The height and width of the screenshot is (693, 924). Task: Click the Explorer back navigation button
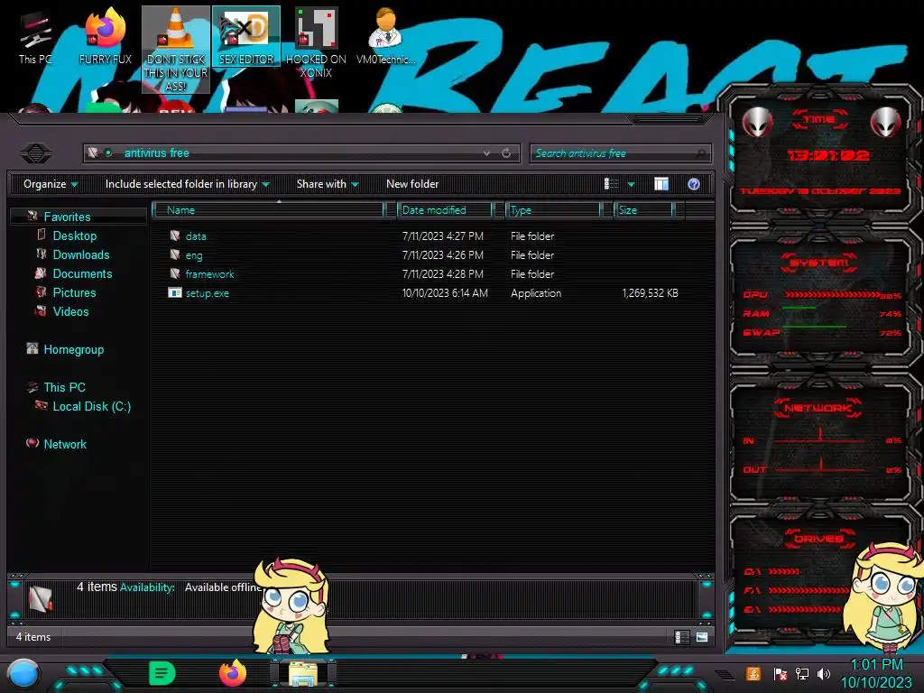[36, 153]
